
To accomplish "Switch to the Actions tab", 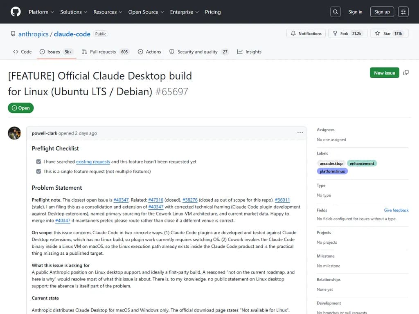I will pos(149,52).
